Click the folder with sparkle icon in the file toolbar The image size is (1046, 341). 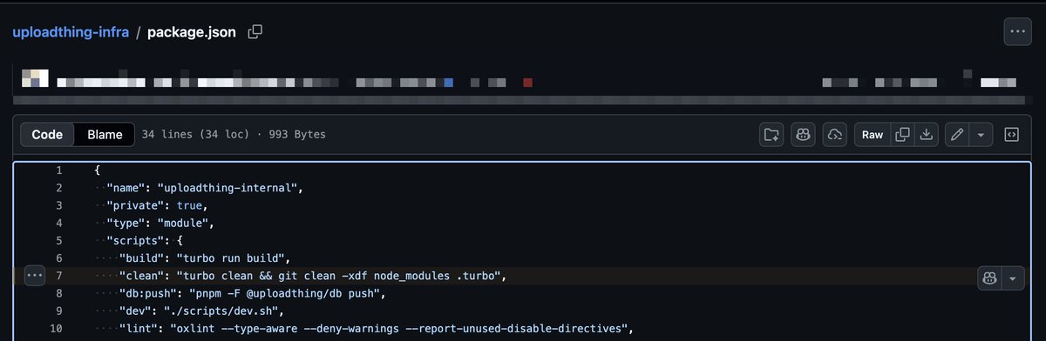coord(771,135)
